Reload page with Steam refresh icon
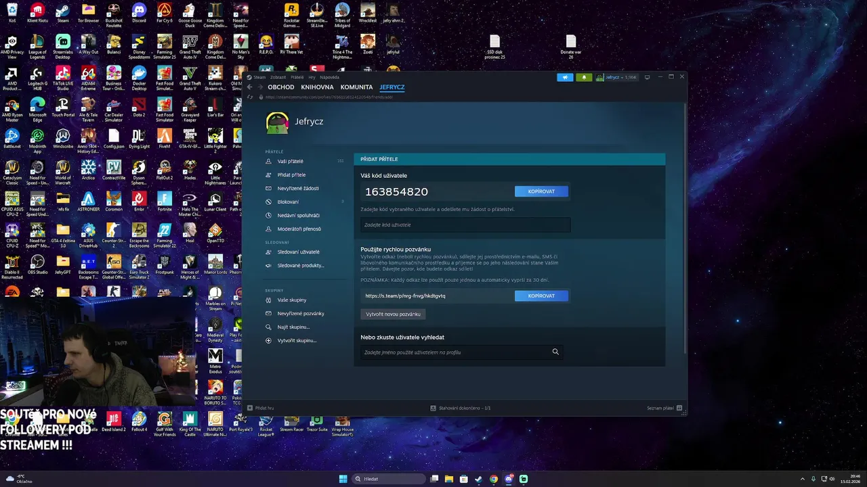Image resolution: width=867 pixels, height=487 pixels. [x=250, y=97]
